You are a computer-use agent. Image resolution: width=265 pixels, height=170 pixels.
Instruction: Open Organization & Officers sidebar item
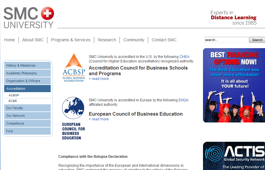[x=27, y=81]
